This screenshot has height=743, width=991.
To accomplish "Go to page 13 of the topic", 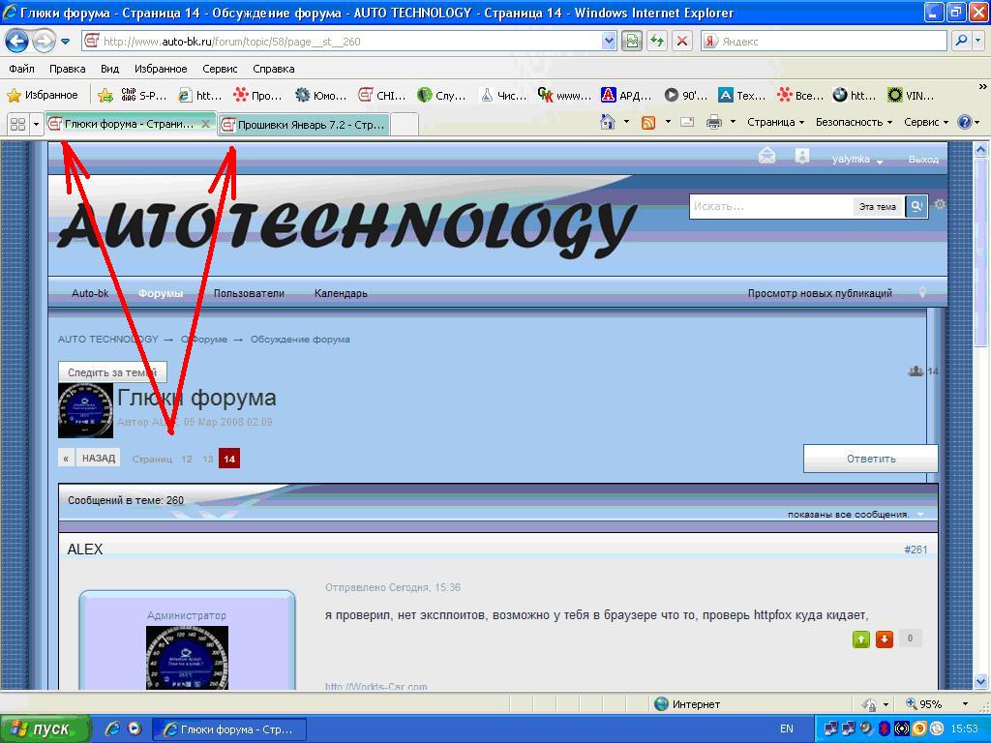I will coord(208,460).
